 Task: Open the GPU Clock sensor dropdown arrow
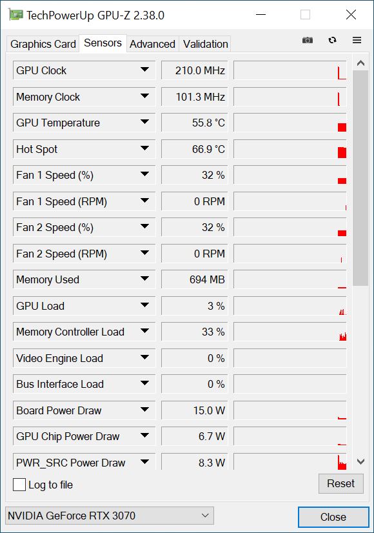[144, 70]
